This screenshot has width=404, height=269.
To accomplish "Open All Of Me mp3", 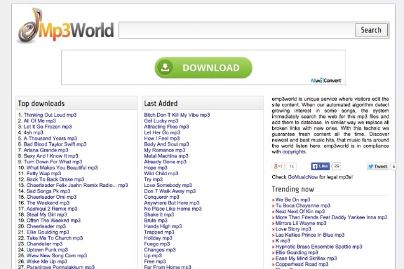I will tap(40, 121).
